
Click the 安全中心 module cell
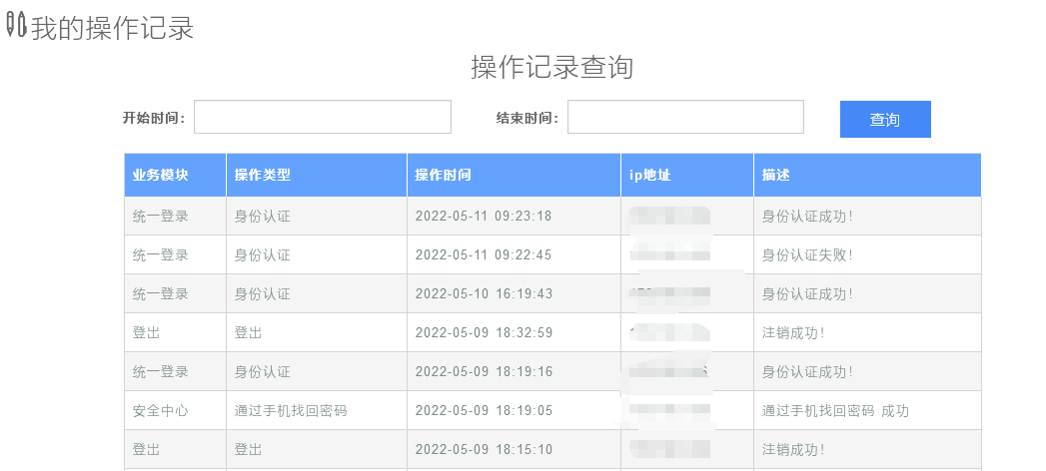(161, 411)
